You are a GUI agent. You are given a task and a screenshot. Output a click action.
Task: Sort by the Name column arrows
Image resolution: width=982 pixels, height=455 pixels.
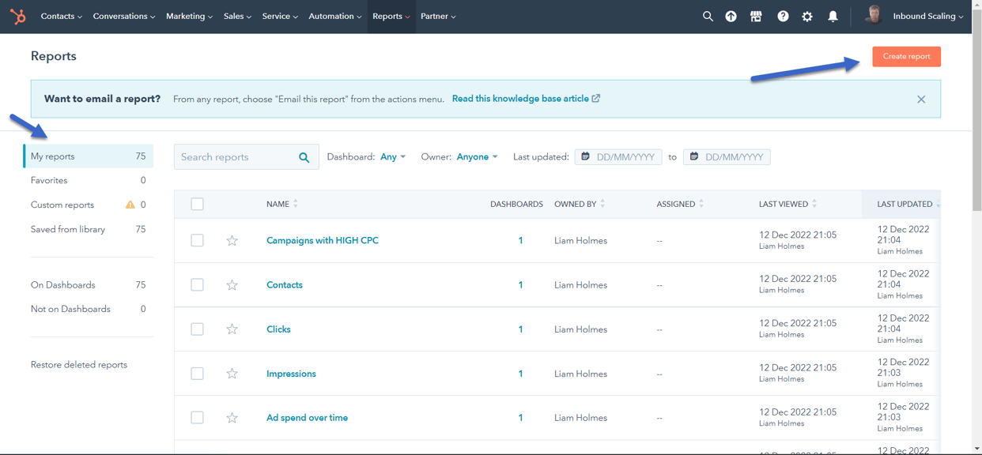tap(296, 204)
